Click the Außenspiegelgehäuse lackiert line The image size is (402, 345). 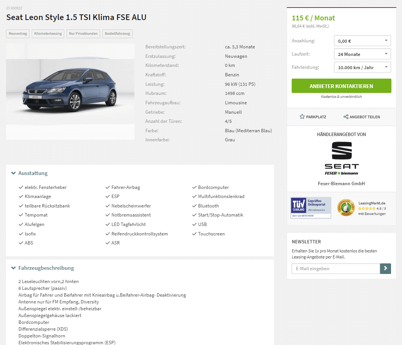50,315
